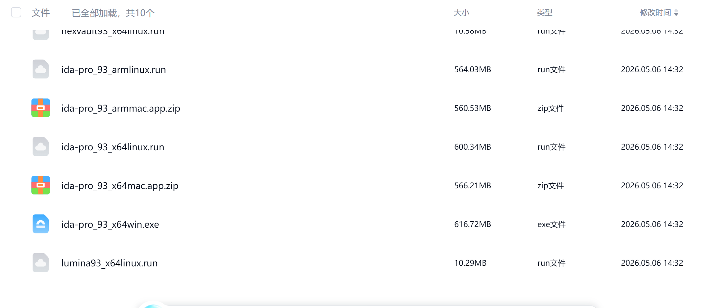
Task: Sort by modified time arrow
Action: [676, 13]
